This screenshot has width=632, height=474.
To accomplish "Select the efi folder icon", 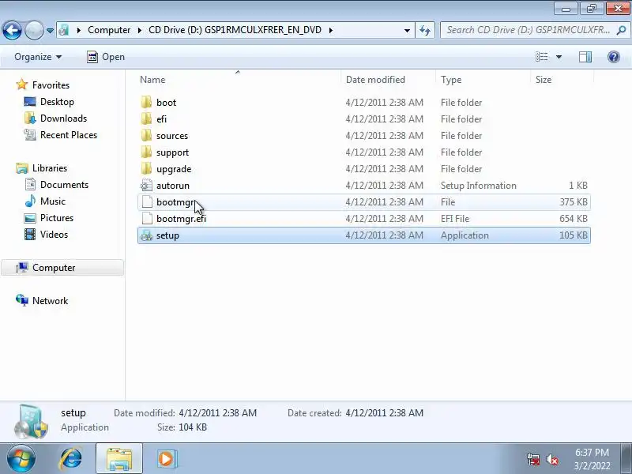I will point(147,119).
